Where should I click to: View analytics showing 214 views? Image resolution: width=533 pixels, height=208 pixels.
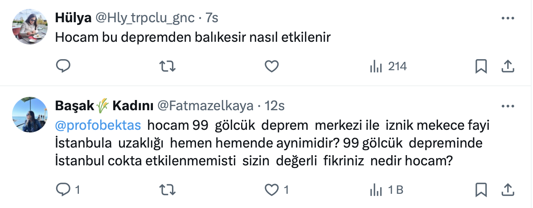point(388,67)
